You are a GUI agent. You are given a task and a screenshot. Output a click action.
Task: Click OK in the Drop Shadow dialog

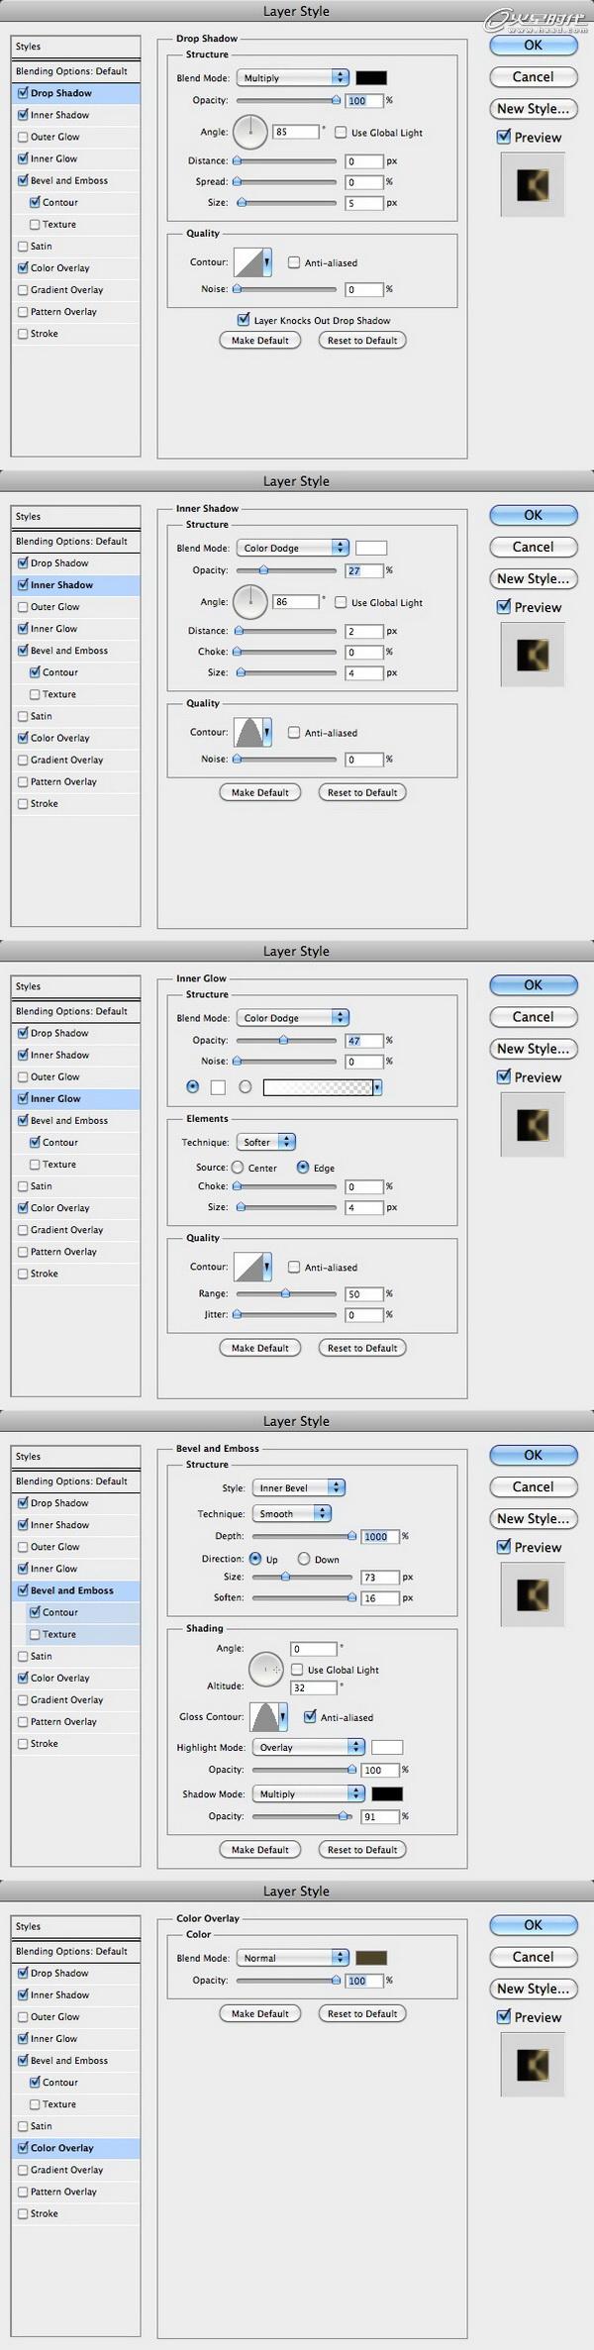tap(533, 45)
